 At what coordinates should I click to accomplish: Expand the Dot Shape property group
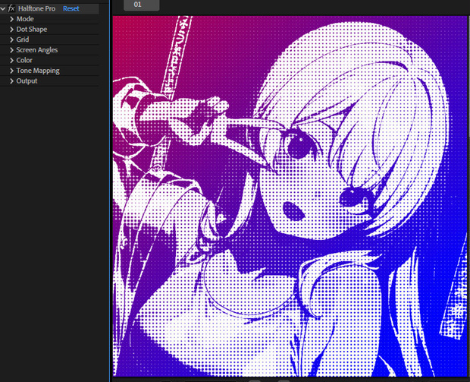(11, 30)
